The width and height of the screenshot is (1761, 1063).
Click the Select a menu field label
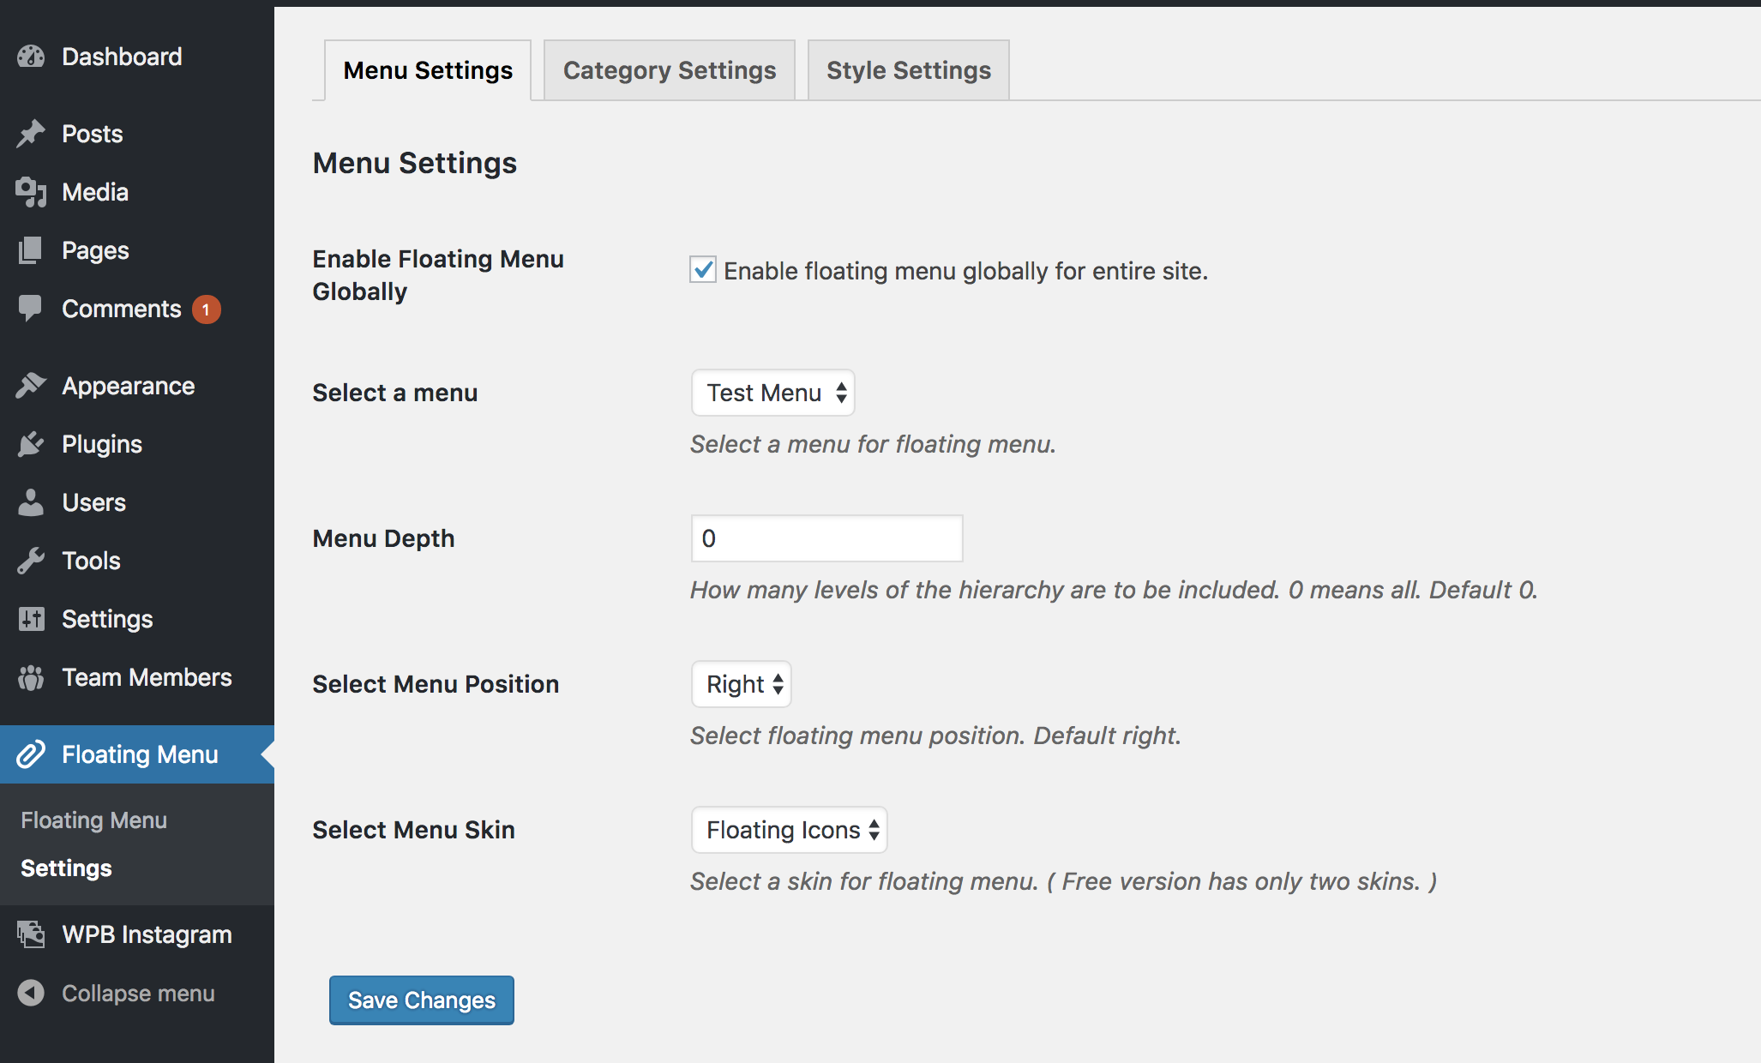tap(395, 393)
